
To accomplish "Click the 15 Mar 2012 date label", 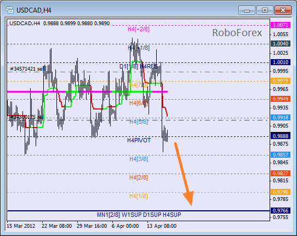I will 21,226.
